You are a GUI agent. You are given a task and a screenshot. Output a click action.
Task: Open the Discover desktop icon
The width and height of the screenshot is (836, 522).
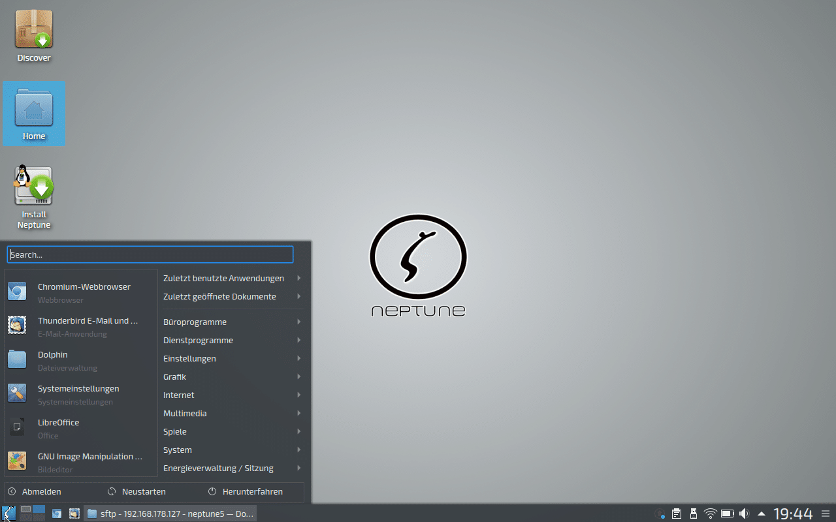(x=34, y=36)
